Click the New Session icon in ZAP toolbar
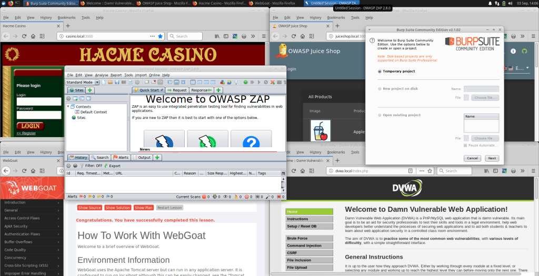 tap(103, 82)
